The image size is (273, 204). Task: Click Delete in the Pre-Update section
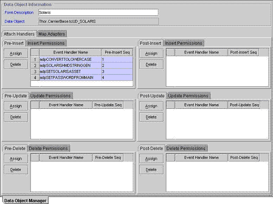pyautogui.click(x=16, y=117)
